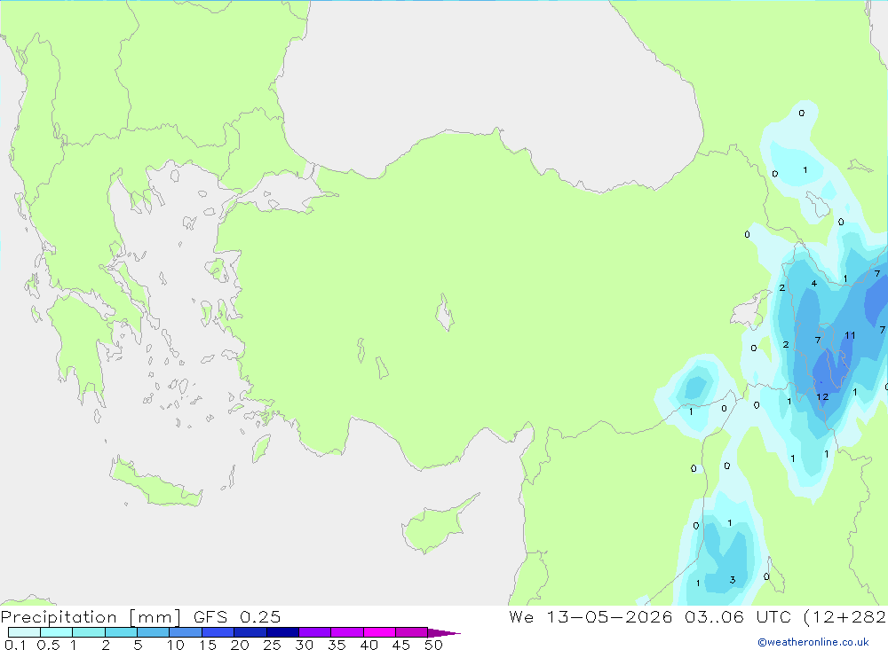Screen dimensions: 888x650
Task: Click the legend label "0.1"
Action: click(15, 645)
